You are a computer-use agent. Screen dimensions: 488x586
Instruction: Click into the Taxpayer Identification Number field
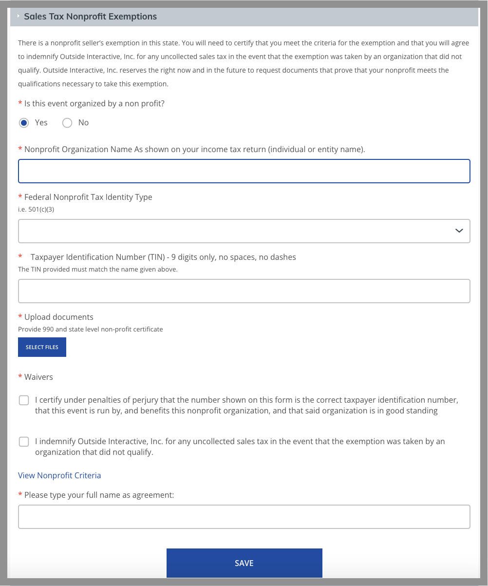[x=244, y=291]
